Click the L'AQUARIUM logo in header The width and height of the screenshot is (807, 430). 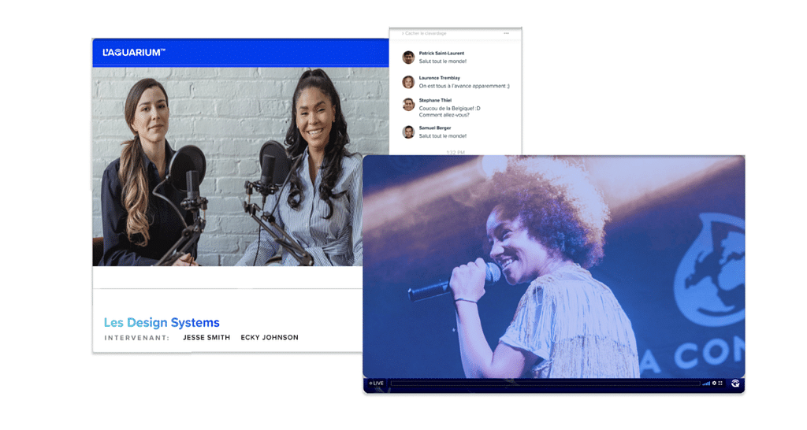click(x=133, y=53)
